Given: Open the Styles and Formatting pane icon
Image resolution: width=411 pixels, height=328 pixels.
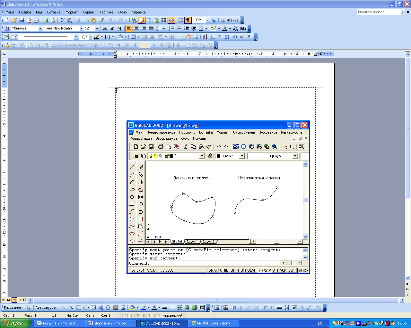Looking at the screenshot, I should point(7,29).
